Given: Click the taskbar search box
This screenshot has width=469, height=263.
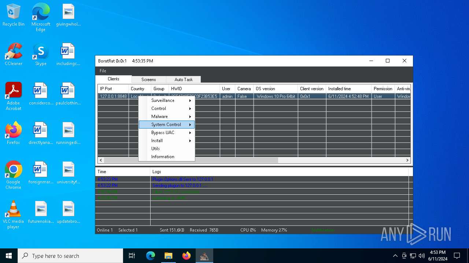Looking at the screenshot, I should (70, 256).
